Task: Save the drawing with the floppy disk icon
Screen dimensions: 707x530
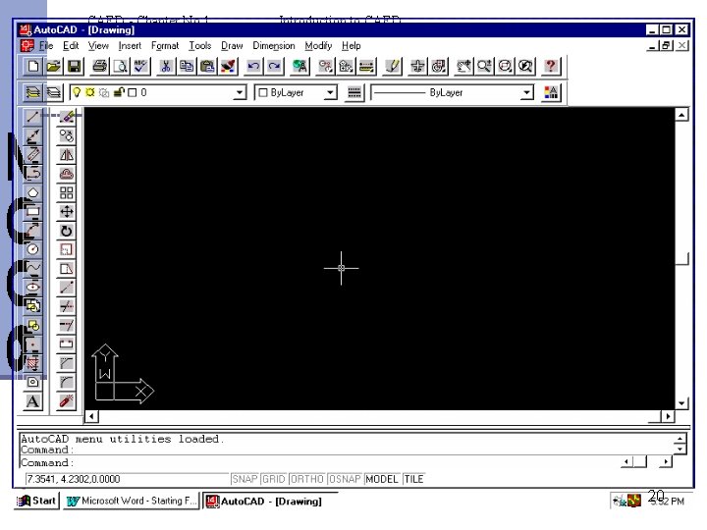Action: [74, 67]
